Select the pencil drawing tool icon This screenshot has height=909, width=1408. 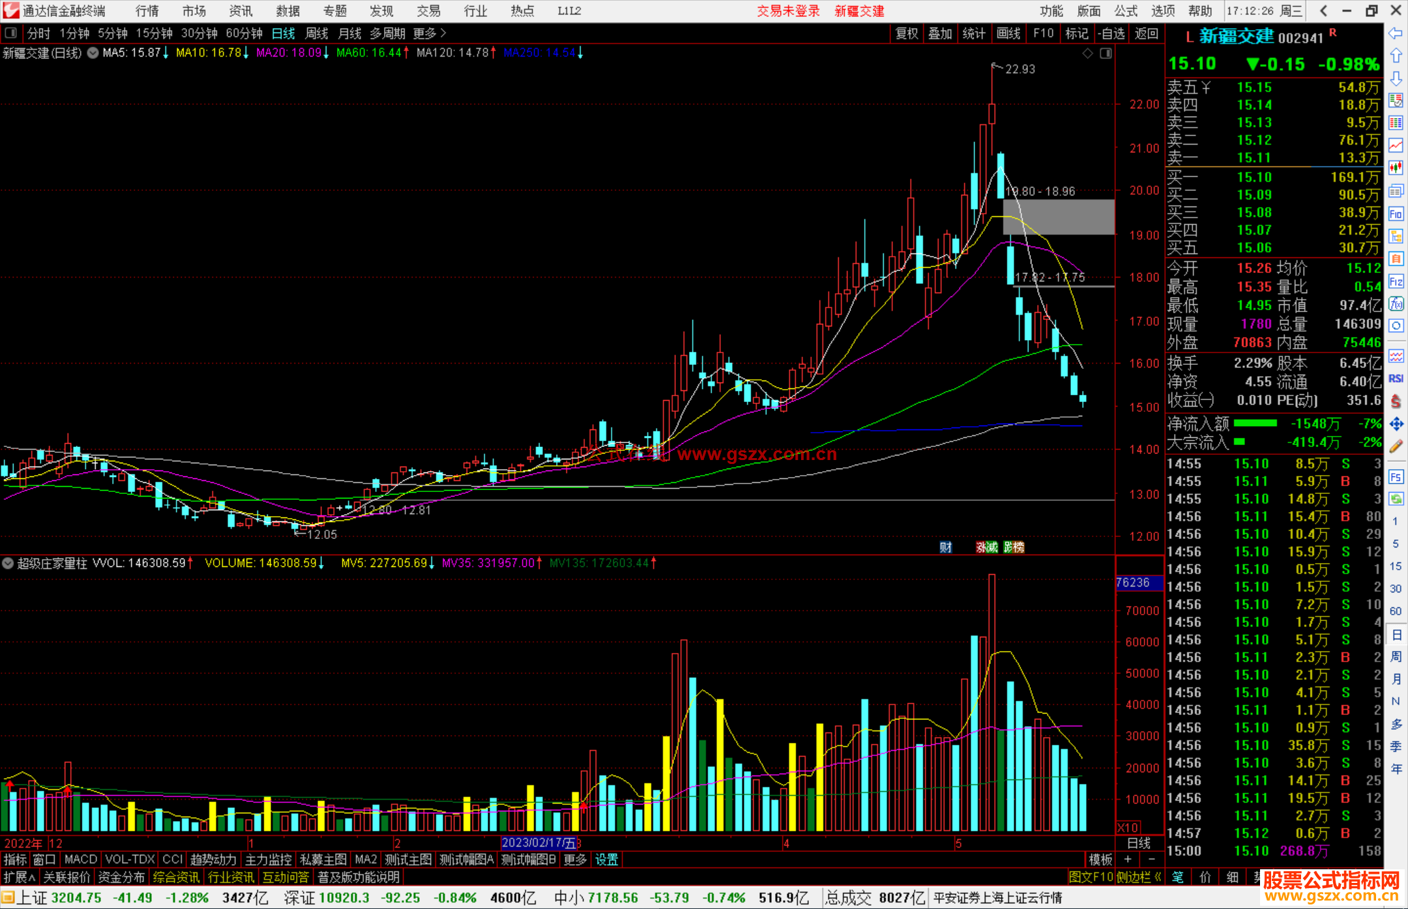1396,447
